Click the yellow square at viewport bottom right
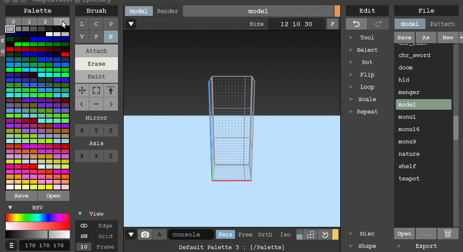Image resolution: width=463 pixels, height=252 pixels. pyautogui.click(x=335, y=235)
